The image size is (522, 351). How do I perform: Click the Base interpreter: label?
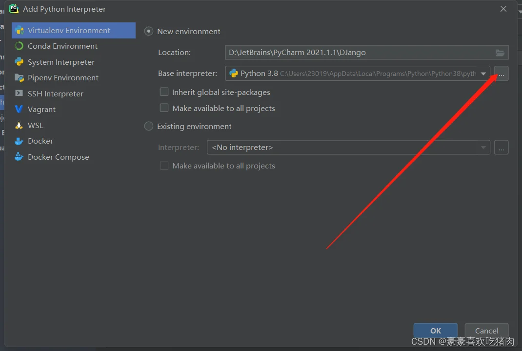click(x=187, y=74)
